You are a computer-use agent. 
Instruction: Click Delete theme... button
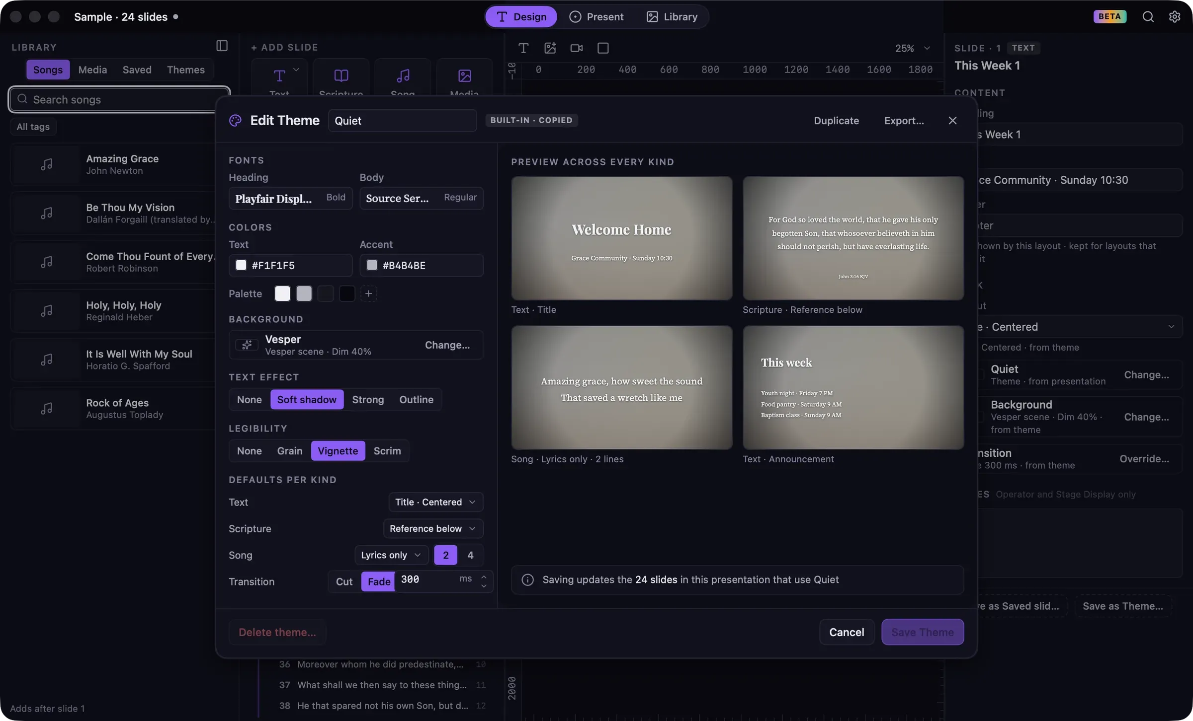[x=277, y=632]
